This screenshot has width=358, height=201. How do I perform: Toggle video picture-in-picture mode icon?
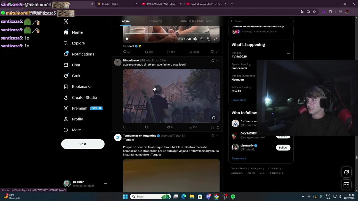click(209, 39)
